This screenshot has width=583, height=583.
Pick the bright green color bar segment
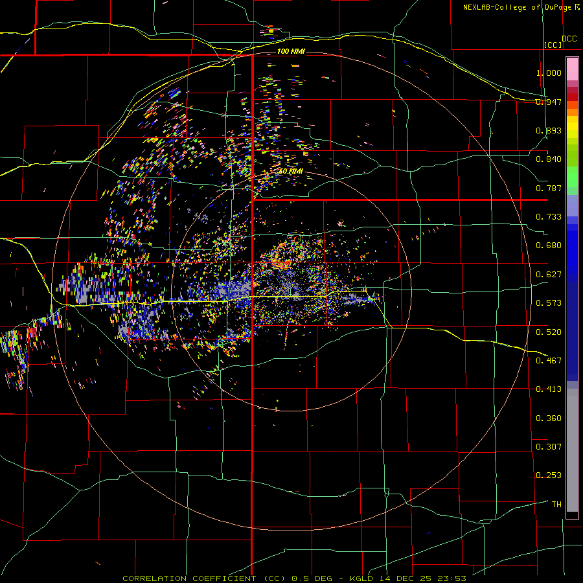click(572, 177)
